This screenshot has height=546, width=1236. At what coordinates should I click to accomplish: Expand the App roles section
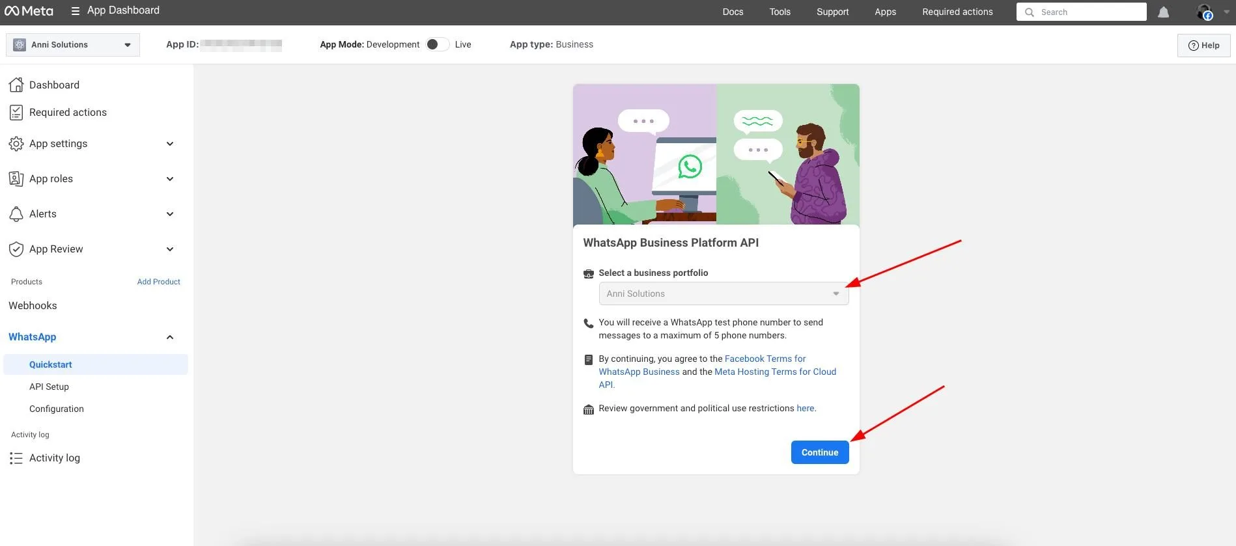click(170, 179)
